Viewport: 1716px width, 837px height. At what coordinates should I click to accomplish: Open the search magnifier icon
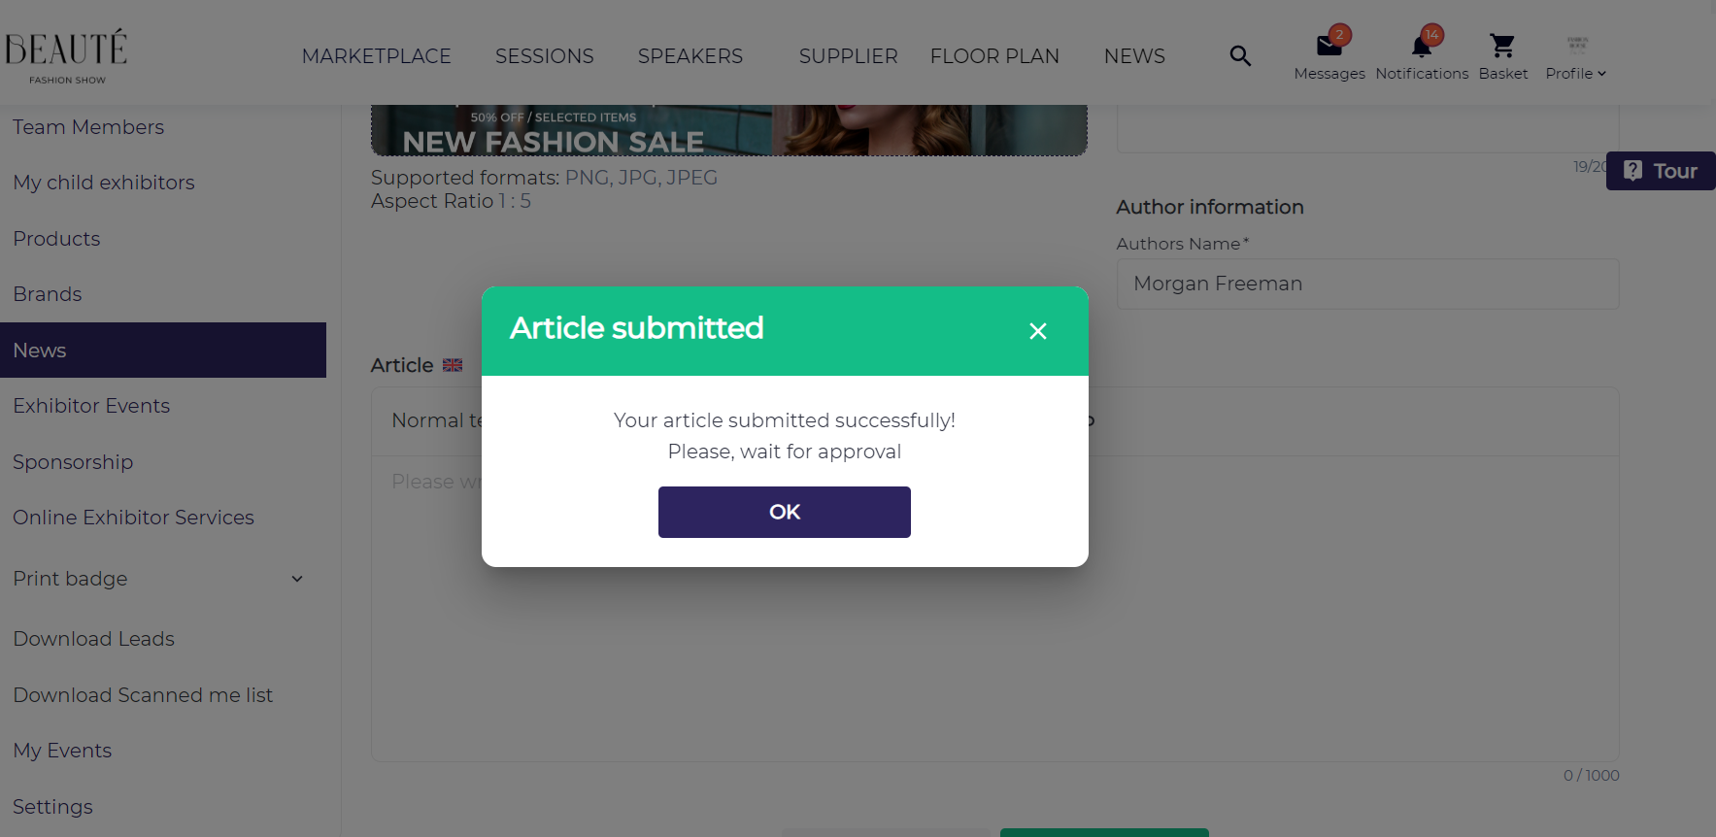[x=1240, y=56]
